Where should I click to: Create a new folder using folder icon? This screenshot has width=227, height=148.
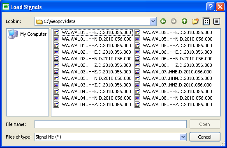pyautogui.click(x=195, y=21)
